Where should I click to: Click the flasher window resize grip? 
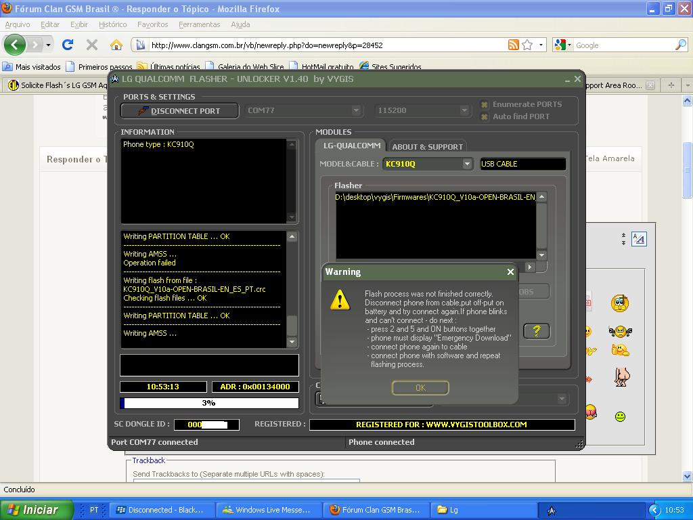tap(579, 444)
